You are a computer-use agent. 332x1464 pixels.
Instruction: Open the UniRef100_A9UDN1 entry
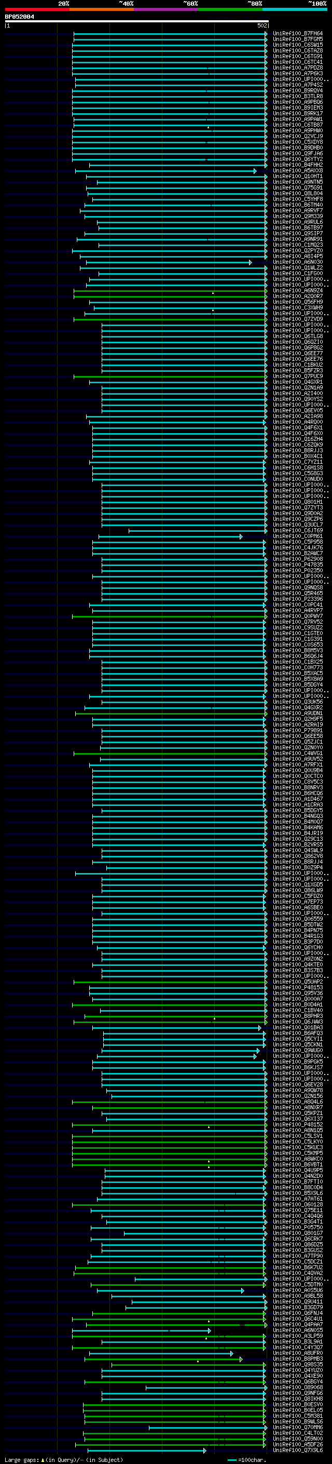(x=297, y=713)
